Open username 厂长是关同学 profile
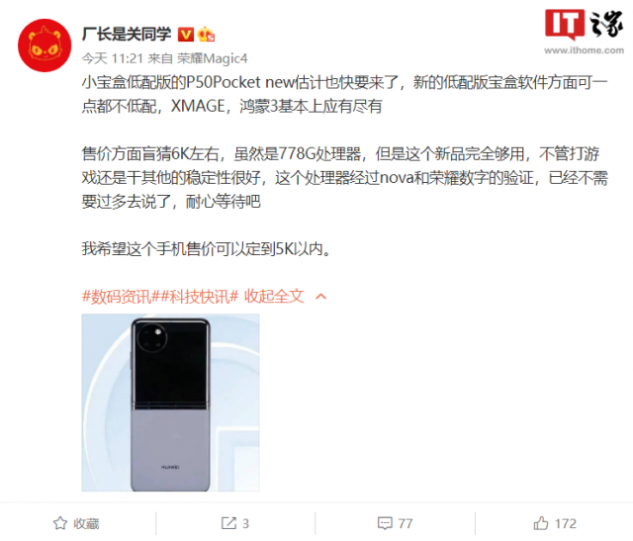 [x=127, y=35]
